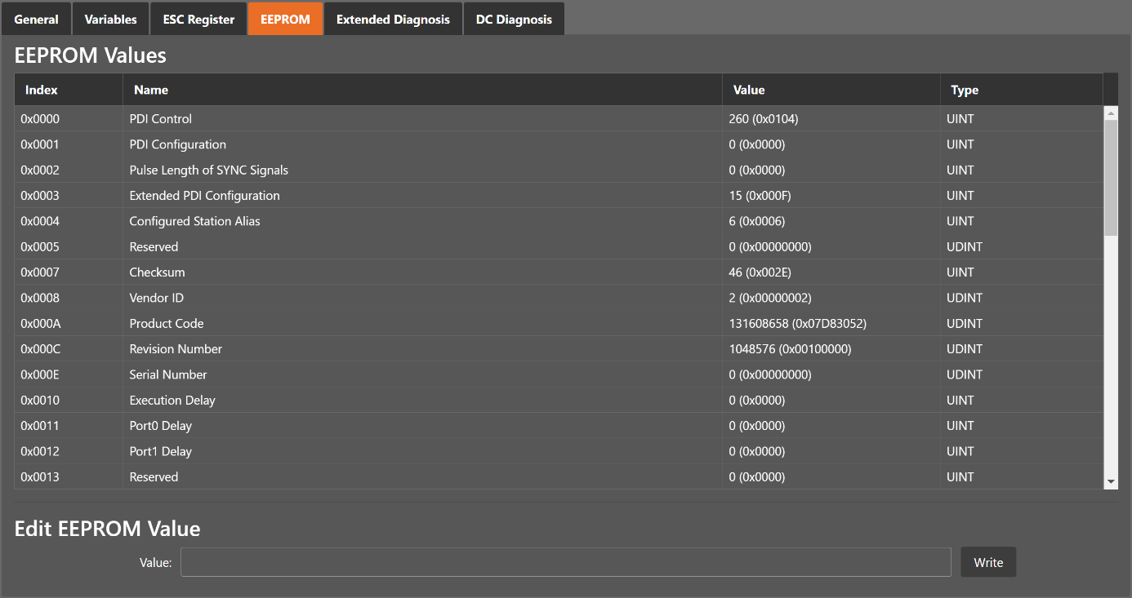This screenshot has width=1132, height=598.
Task: Click the Name column header
Action: click(151, 90)
